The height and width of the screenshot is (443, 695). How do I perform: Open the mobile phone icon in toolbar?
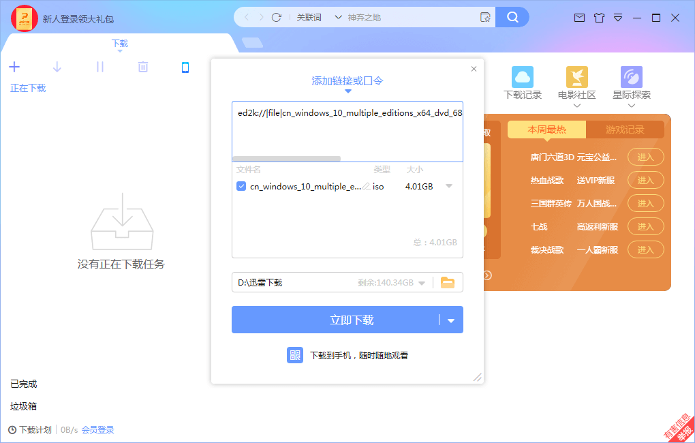pyautogui.click(x=185, y=67)
